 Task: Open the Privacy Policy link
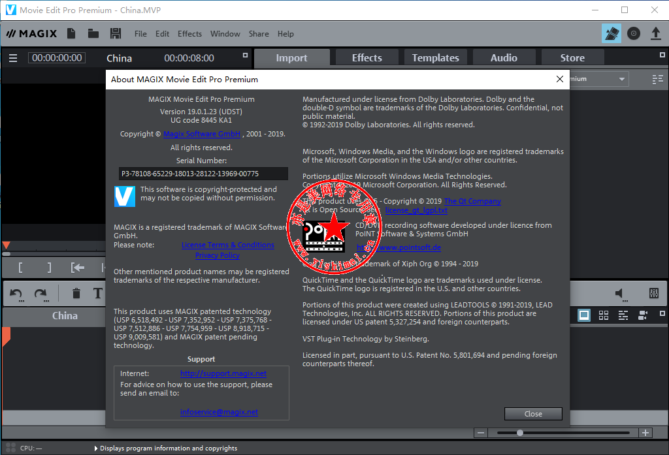point(217,255)
